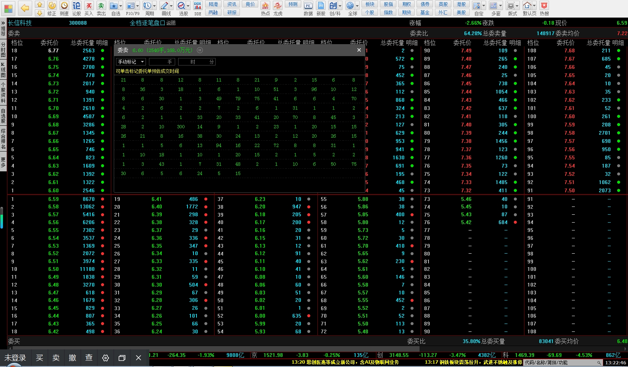The image size is (628, 367).
Task: Click the yellow down arrow icon
Action: [40, 13]
